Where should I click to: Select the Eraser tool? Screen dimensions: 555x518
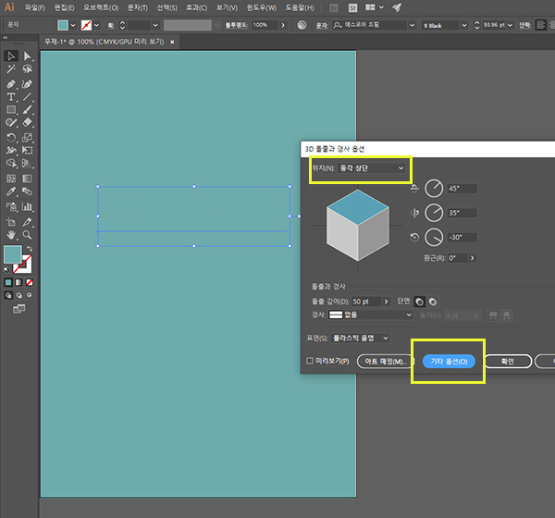(27, 122)
